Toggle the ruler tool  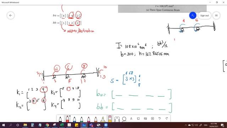[117, 119]
